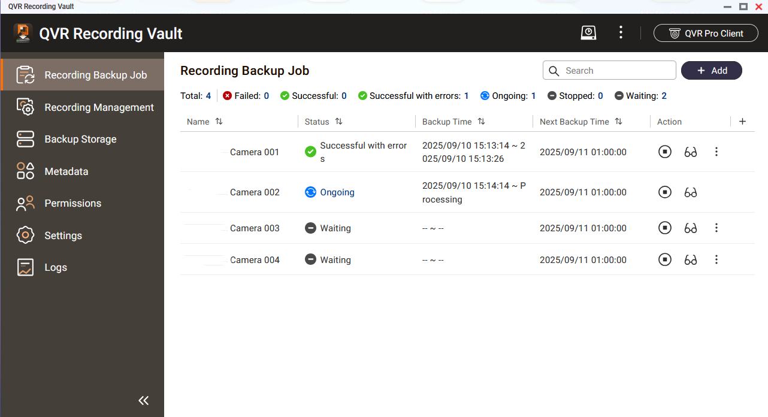This screenshot has height=417, width=768.
Task: Click the Recording Backup Job heading
Action: tap(245, 71)
